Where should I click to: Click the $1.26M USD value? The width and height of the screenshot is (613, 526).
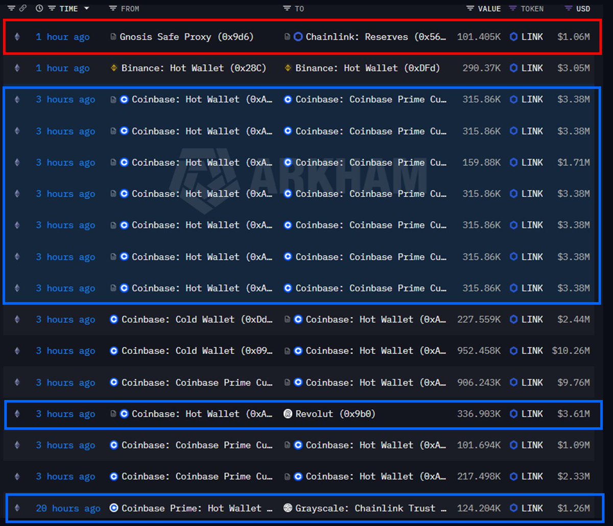(x=574, y=508)
